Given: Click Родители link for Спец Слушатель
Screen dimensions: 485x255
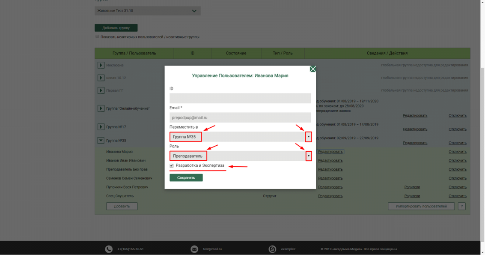Looking at the screenshot, I should 412,196.
